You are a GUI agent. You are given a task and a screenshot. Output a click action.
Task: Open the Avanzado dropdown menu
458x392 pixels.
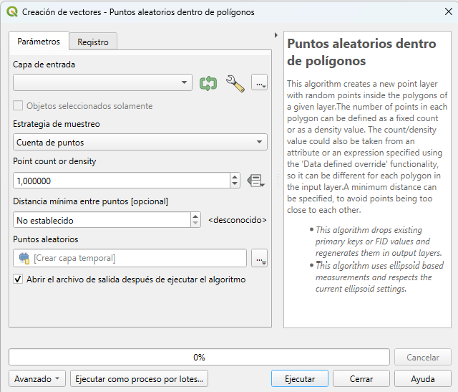point(37,379)
